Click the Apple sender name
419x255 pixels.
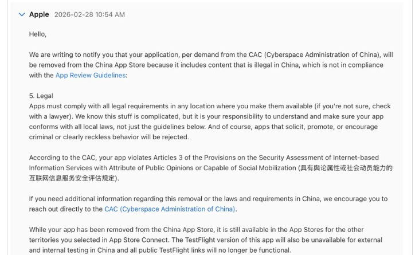click(39, 14)
